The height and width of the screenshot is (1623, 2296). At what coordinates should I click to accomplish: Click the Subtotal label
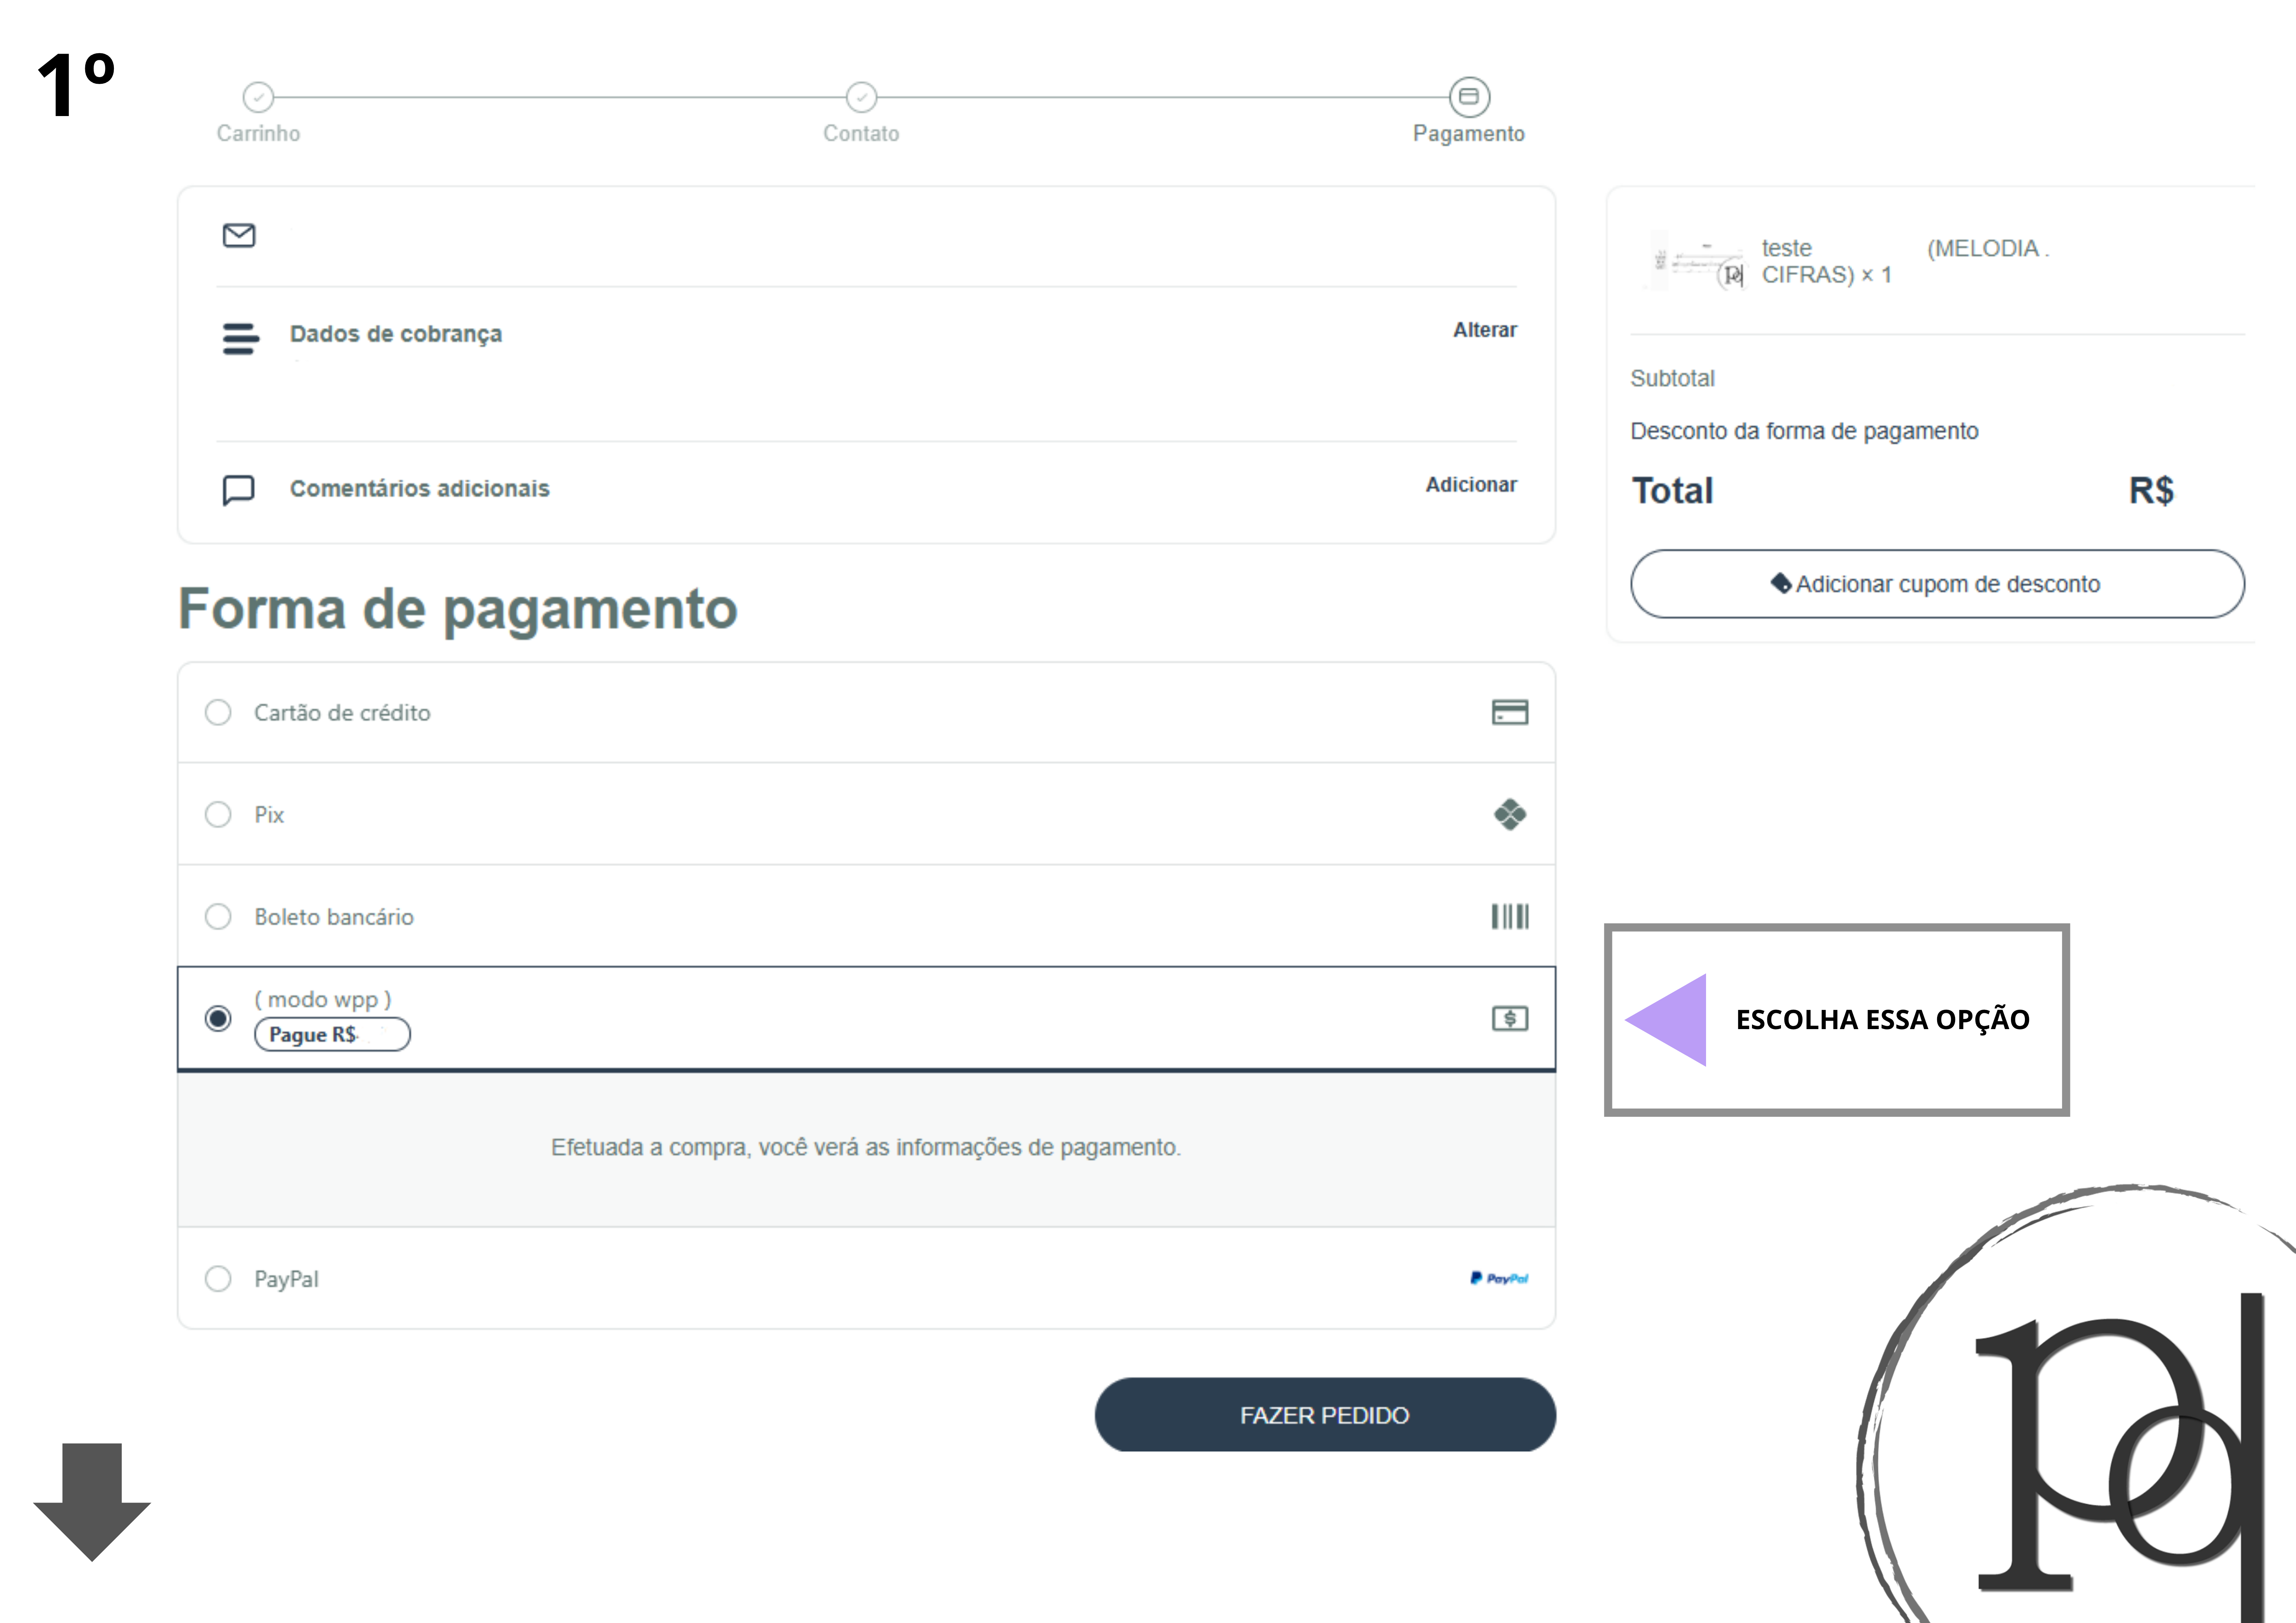pyautogui.click(x=1672, y=378)
